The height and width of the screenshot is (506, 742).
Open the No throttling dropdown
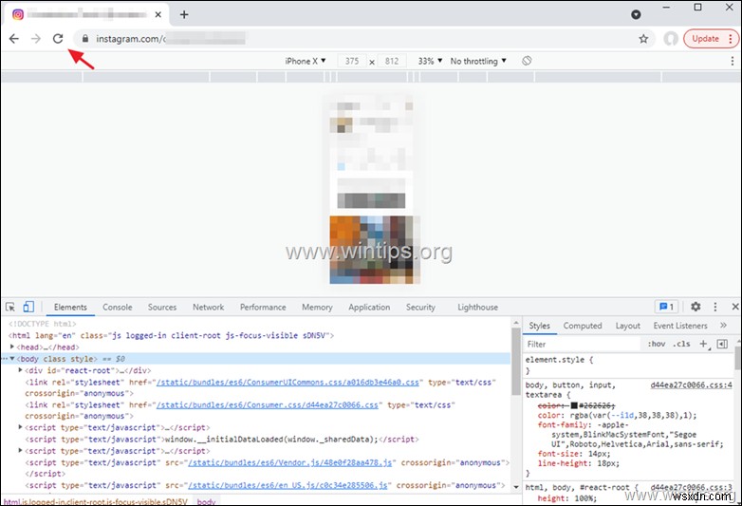coord(478,61)
